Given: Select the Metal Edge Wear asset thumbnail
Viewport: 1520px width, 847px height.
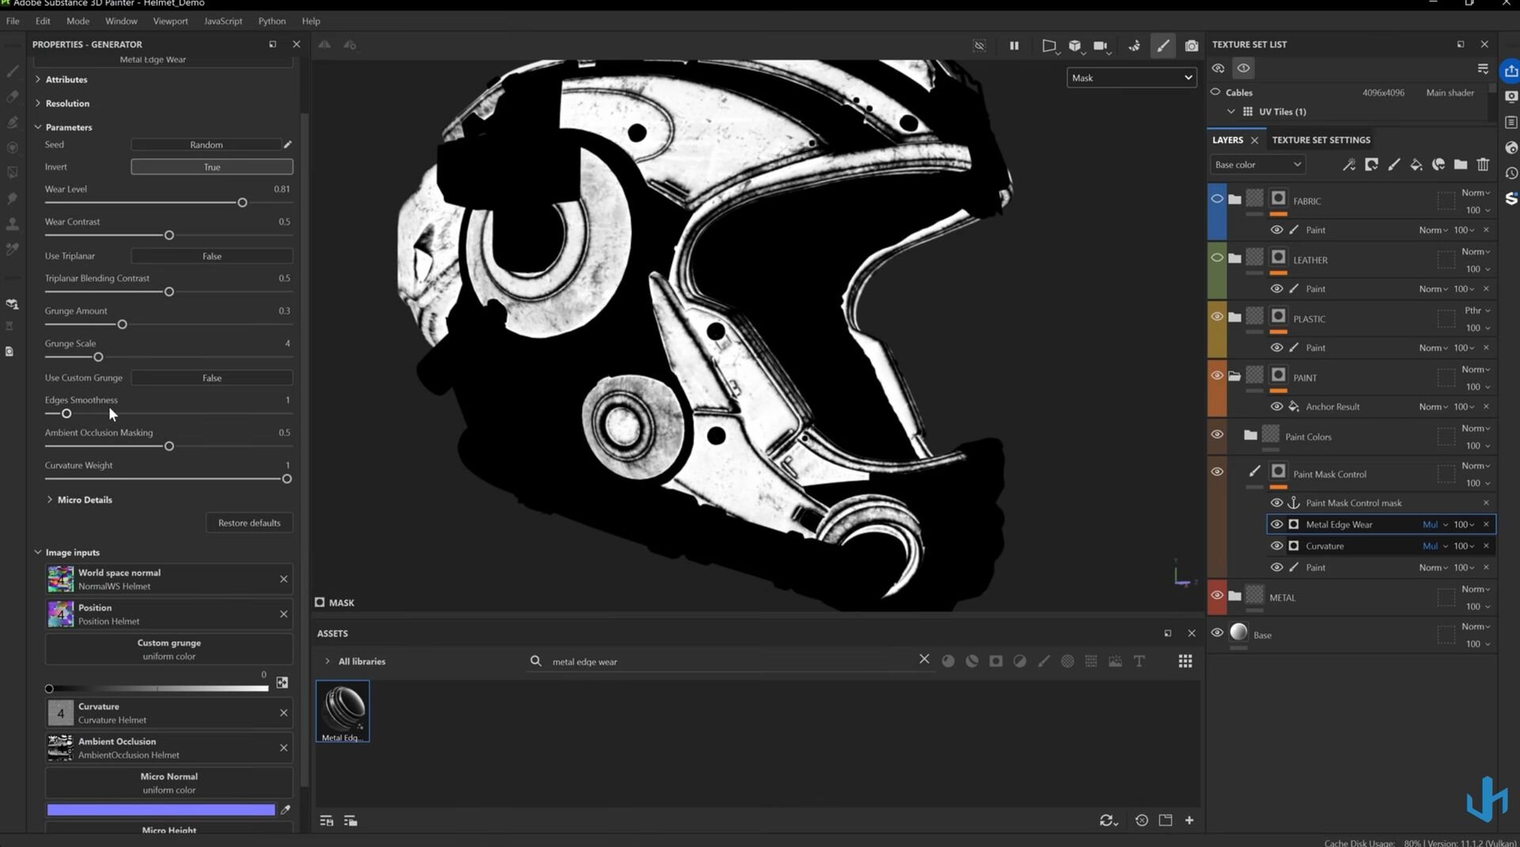Looking at the screenshot, I should click(343, 710).
